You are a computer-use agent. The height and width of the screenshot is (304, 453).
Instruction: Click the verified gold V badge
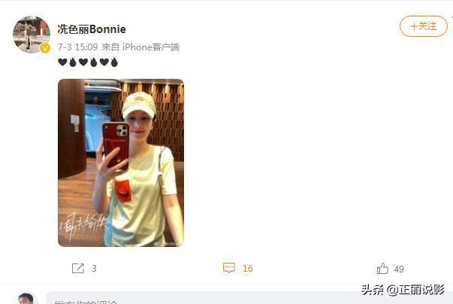(x=45, y=48)
